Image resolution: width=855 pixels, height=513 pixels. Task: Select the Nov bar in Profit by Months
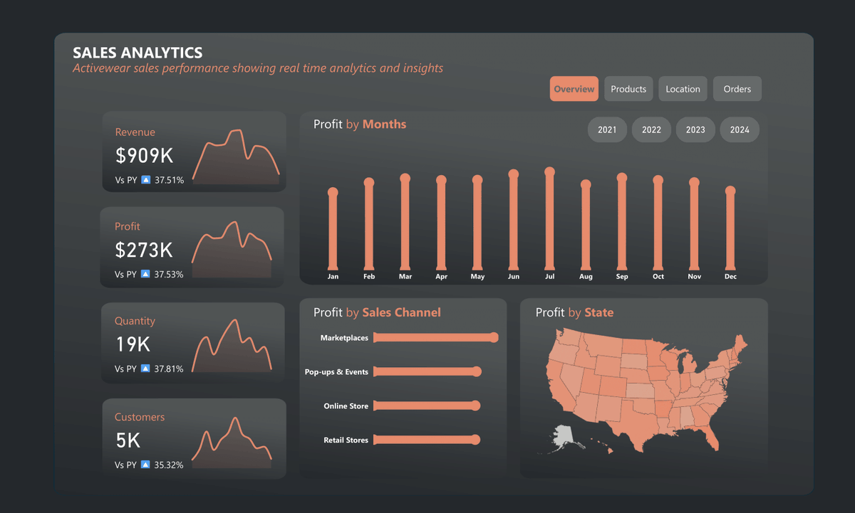(x=694, y=225)
